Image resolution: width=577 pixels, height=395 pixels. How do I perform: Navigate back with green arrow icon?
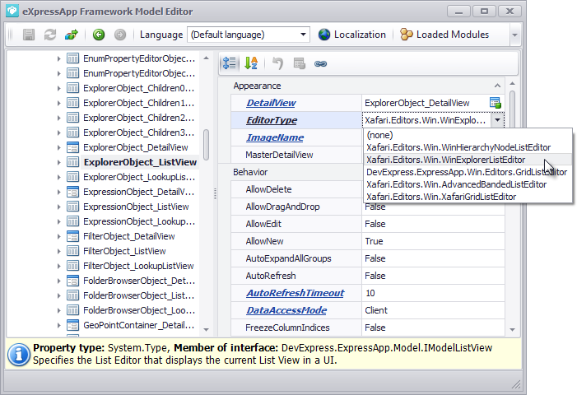click(99, 35)
